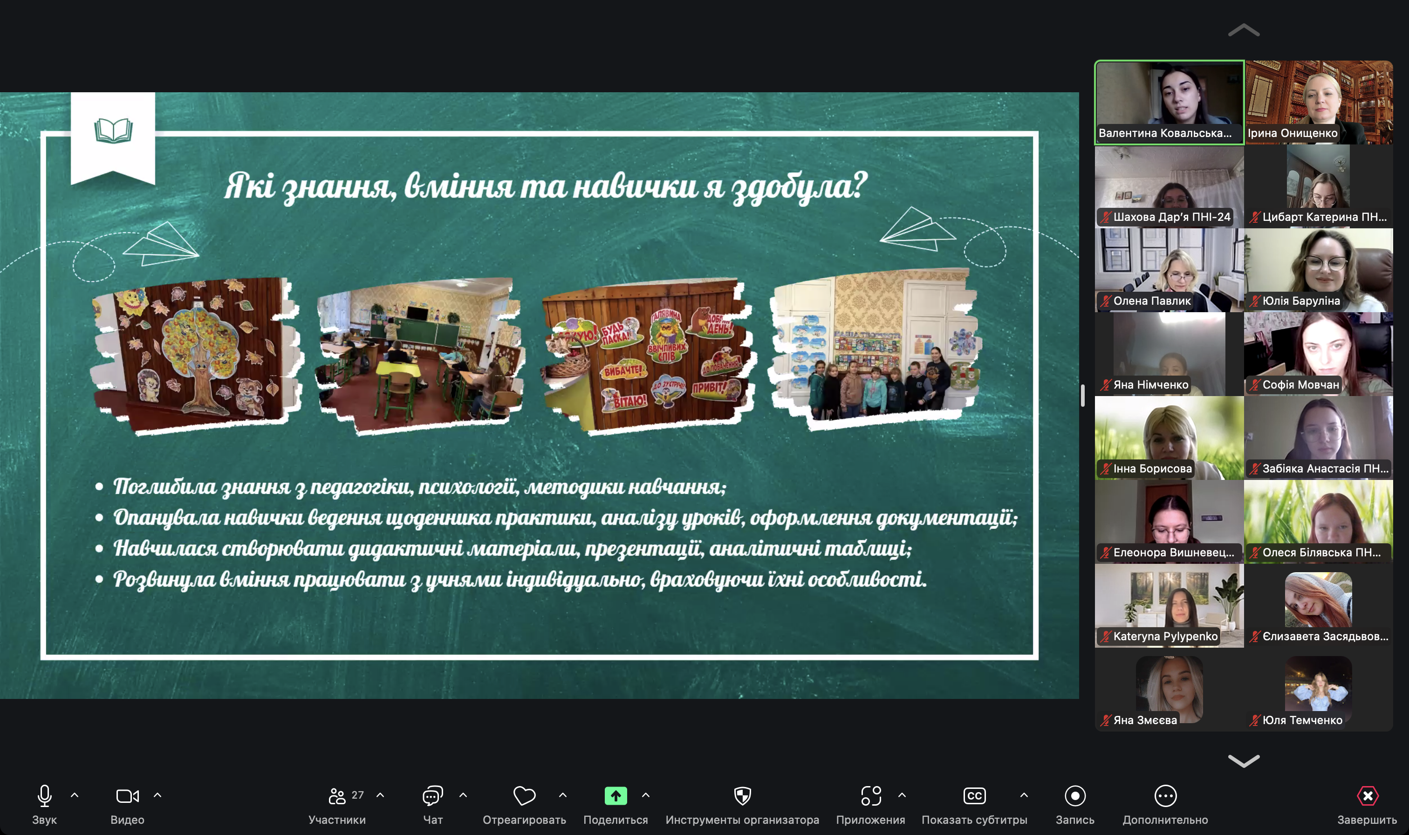Screen dimensions: 1409x835
Task: Click the green Поделиться share screen icon
Action: point(616,795)
